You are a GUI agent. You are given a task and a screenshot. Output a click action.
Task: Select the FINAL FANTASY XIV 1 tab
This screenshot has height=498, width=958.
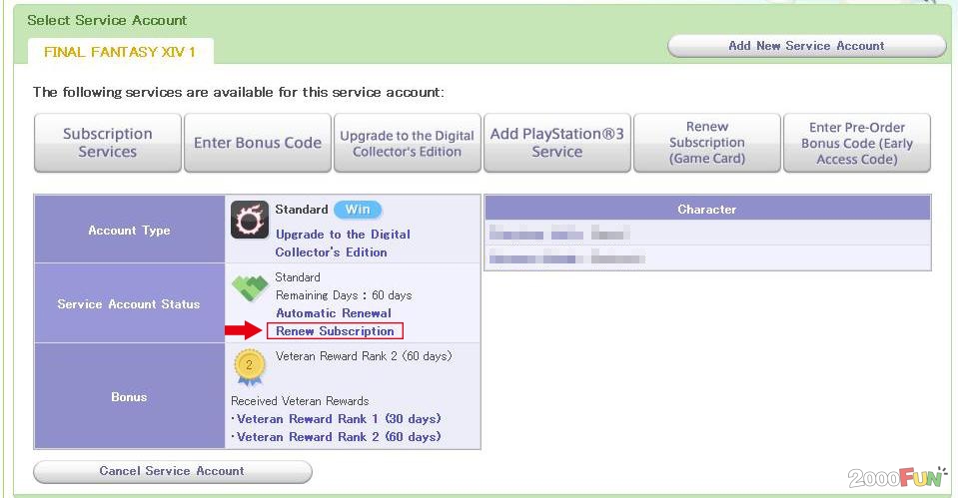[x=119, y=52]
